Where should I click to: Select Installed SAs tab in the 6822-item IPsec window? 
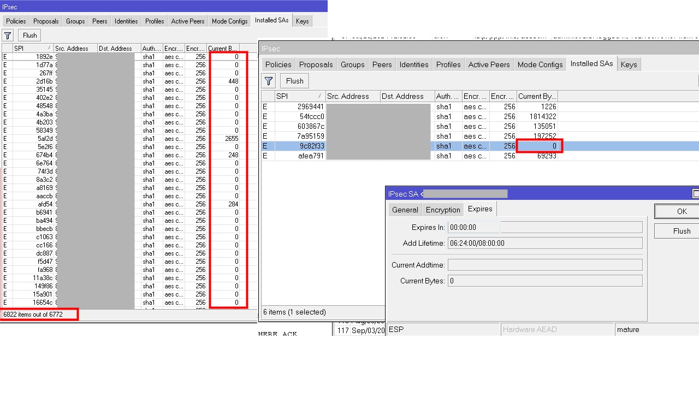[272, 21]
